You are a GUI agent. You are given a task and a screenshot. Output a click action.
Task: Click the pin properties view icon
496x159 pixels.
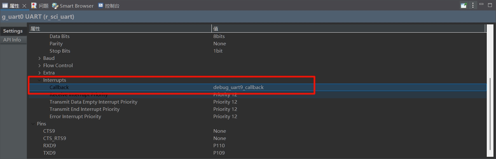pyautogui.click(x=464, y=5)
